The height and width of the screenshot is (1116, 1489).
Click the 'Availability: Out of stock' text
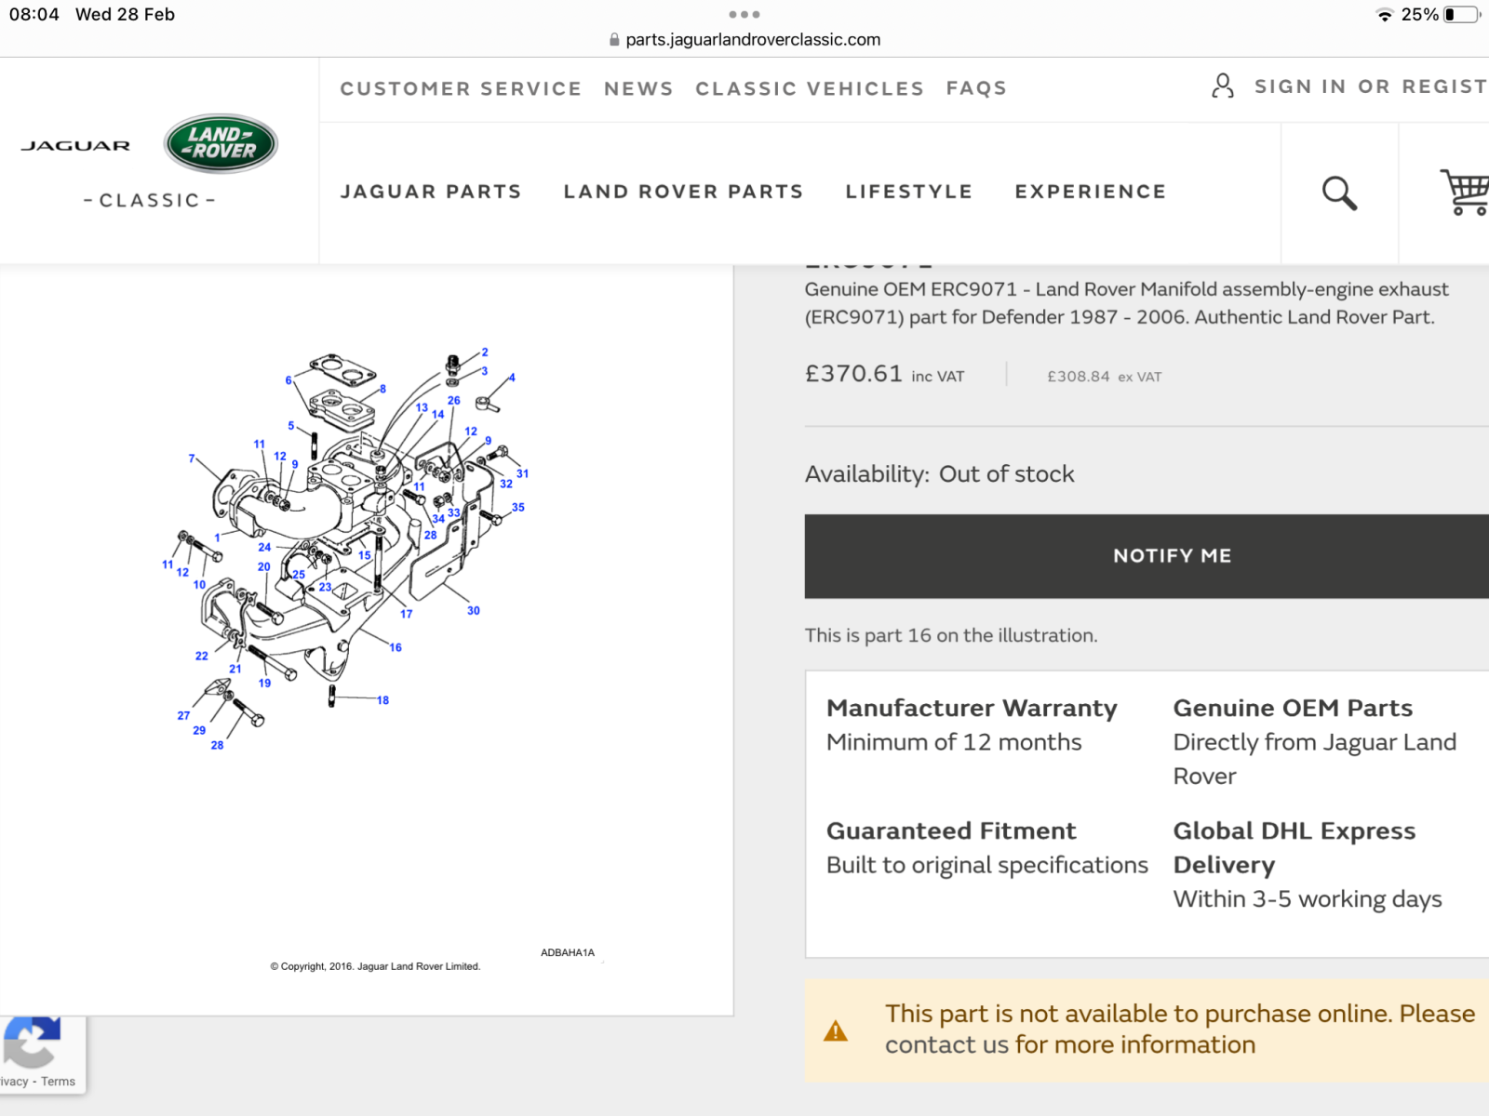coord(939,474)
